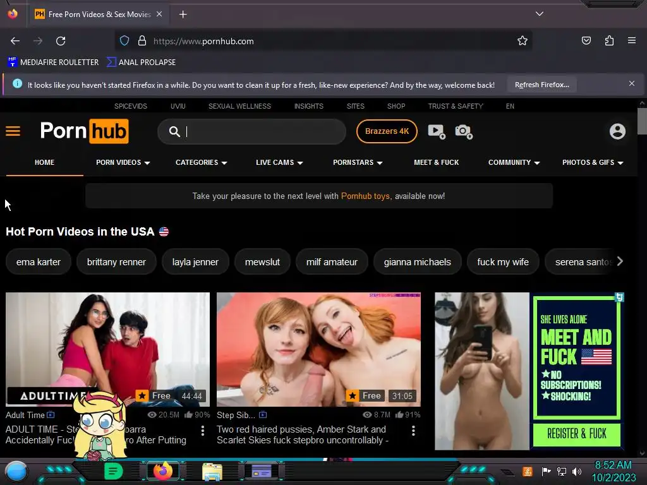
Task: Open the Sites top link
Action: [356, 106]
